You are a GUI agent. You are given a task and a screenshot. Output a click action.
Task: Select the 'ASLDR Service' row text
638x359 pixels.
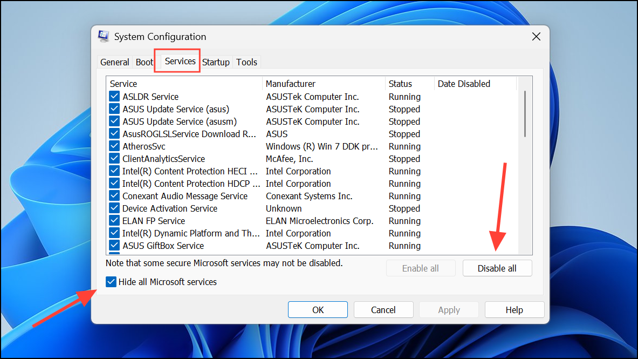pos(150,97)
